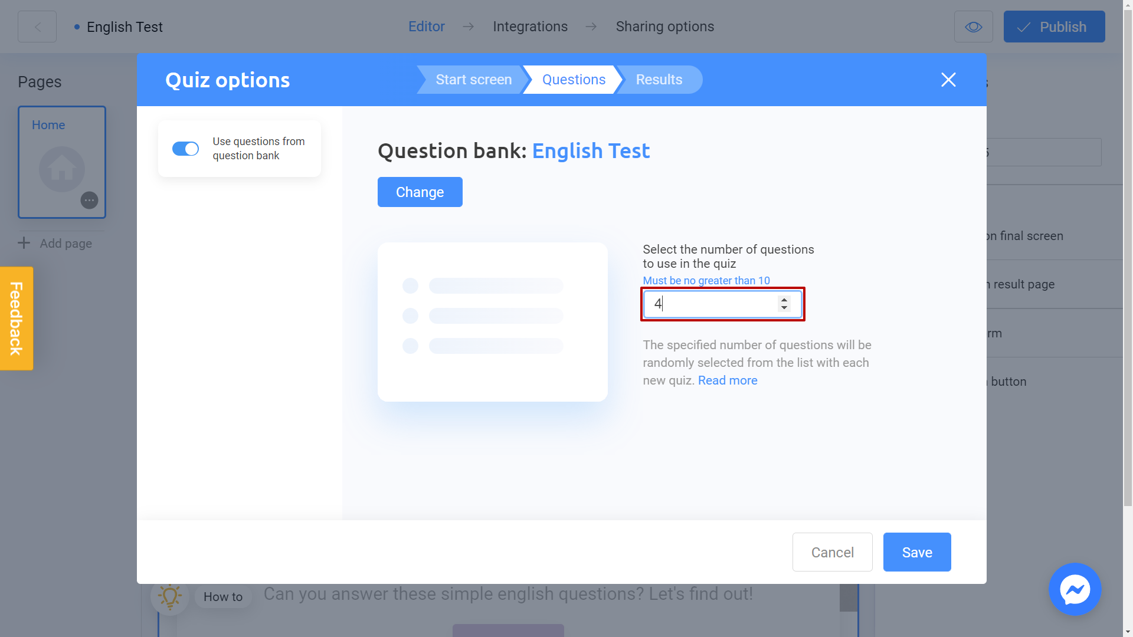
Task: Read more about random question selection
Action: point(728,380)
